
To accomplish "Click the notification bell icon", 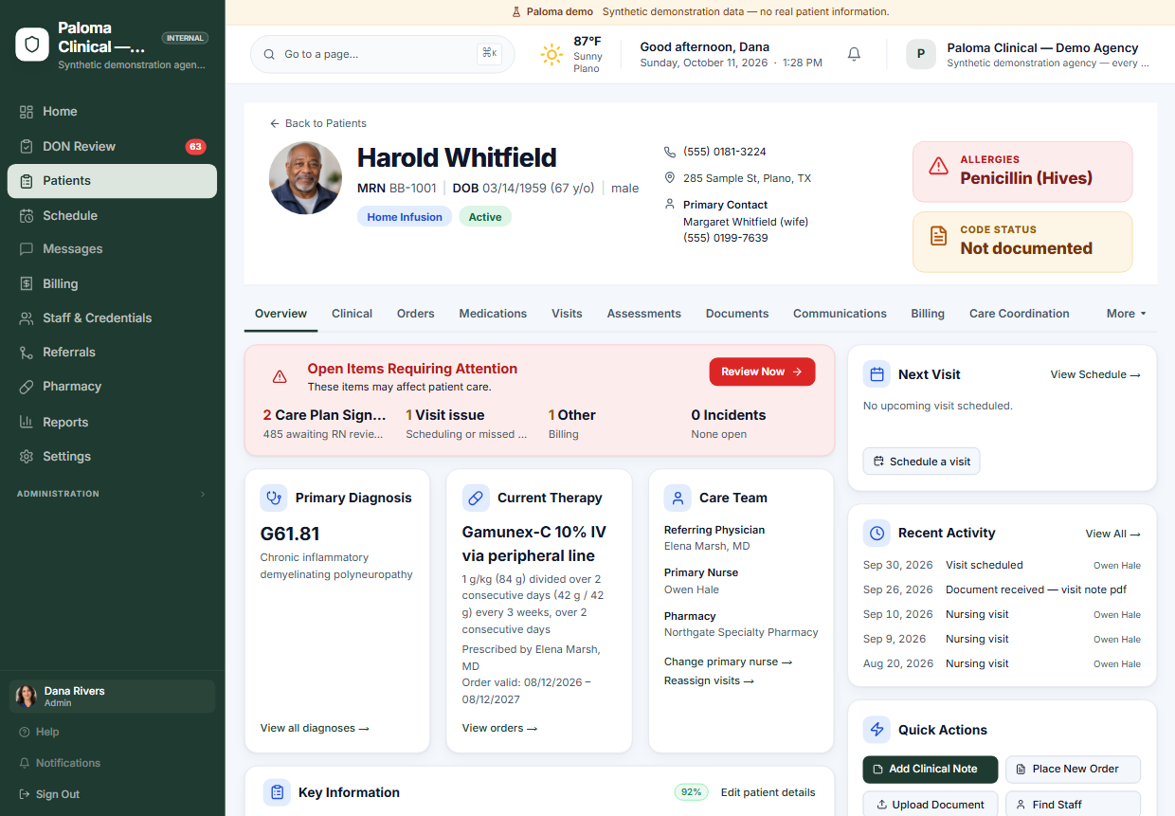I will click(x=854, y=54).
